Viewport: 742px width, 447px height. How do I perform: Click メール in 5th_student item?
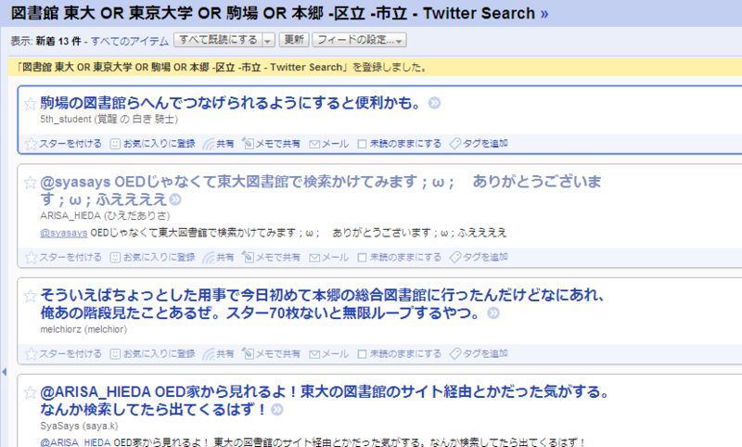tap(329, 144)
